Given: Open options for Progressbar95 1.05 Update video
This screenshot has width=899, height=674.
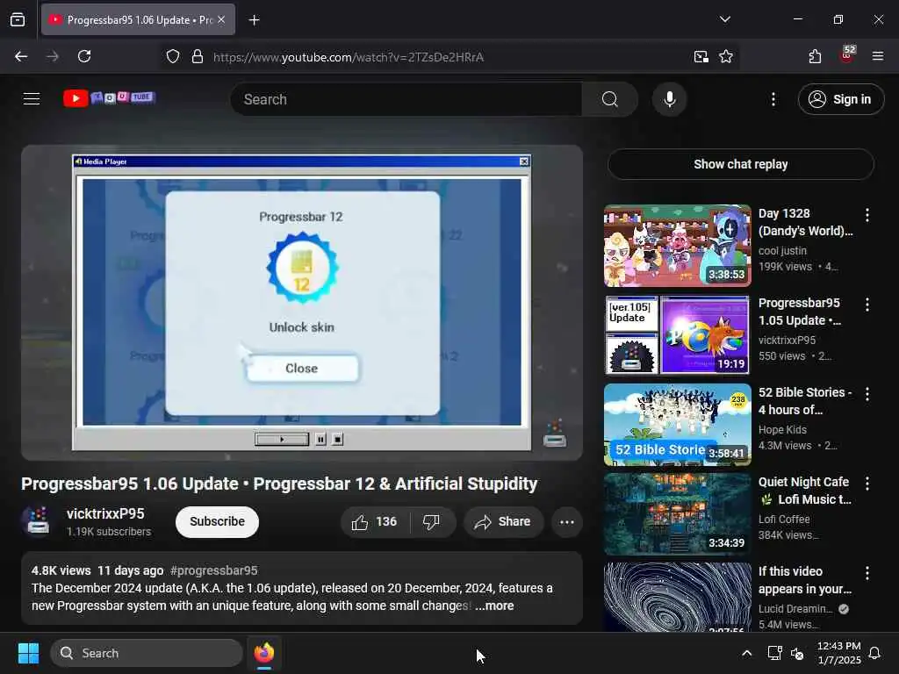Looking at the screenshot, I should coord(867,305).
